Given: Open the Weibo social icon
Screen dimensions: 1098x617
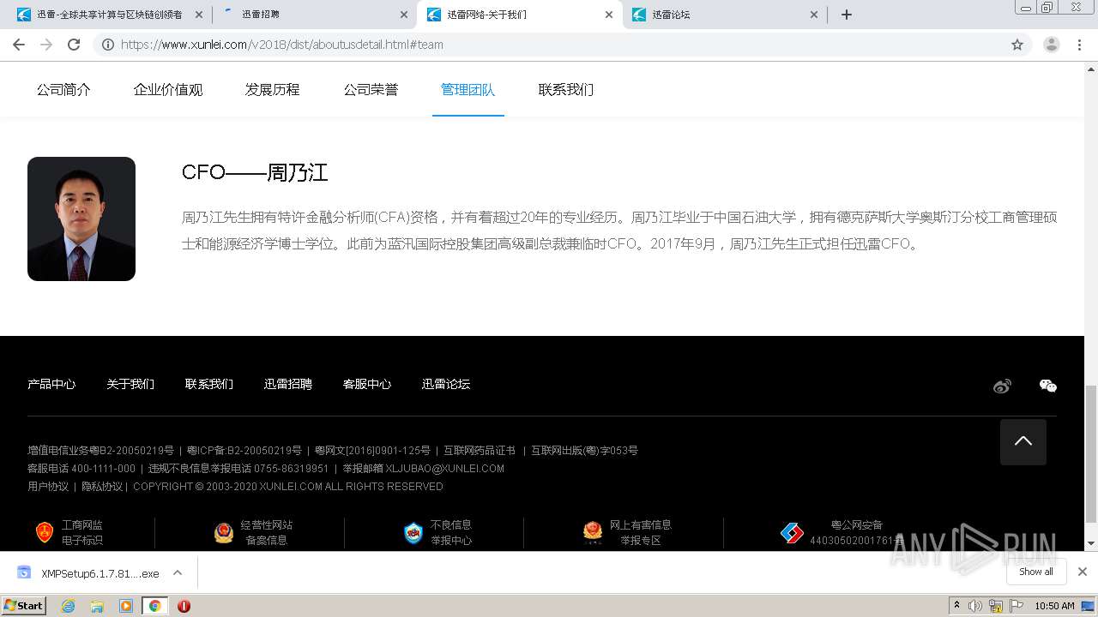Looking at the screenshot, I should pos(1002,386).
